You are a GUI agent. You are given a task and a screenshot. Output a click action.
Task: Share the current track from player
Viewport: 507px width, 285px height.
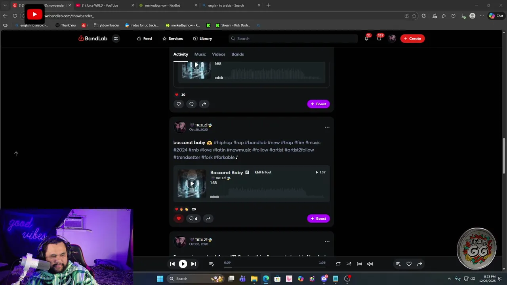click(x=420, y=264)
